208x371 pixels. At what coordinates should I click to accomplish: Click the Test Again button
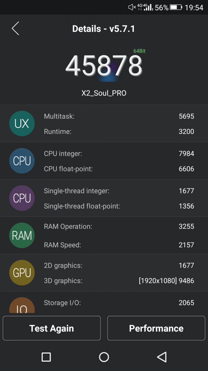pos(52,328)
